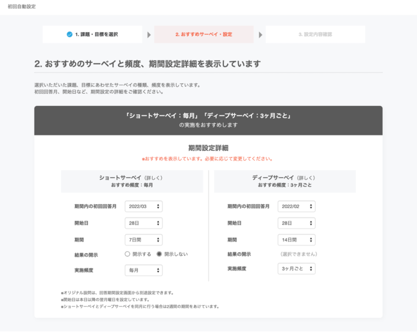The image size is (417, 332).
Task: Click the 初回自動設定 page title
Action: (x=22, y=6)
